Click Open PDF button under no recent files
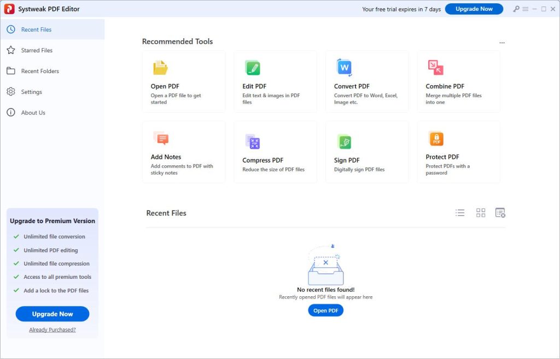This screenshot has height=359, width=560. [326, 310]
